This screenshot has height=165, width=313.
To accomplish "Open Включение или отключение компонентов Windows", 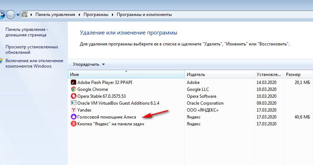I will (34, 64).
